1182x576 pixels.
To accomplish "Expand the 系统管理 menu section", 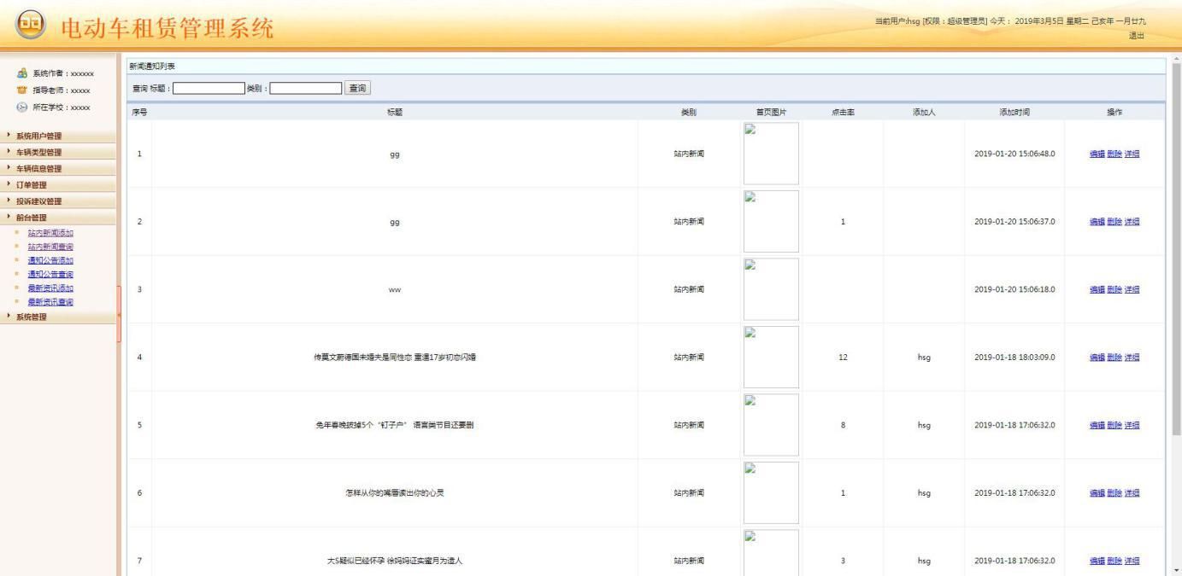I will 59,317.
